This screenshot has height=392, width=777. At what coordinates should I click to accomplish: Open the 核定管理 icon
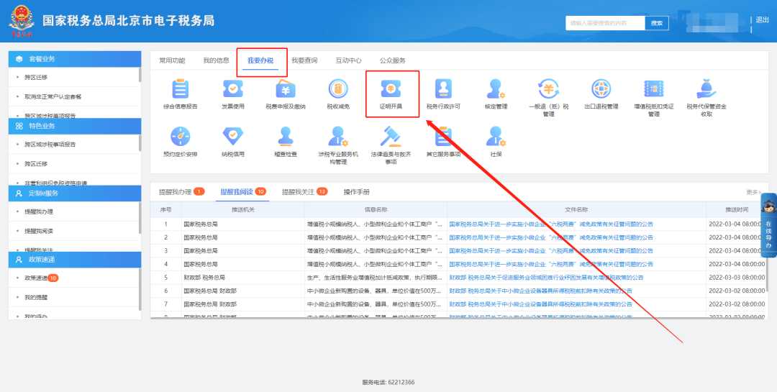point(496,88)
